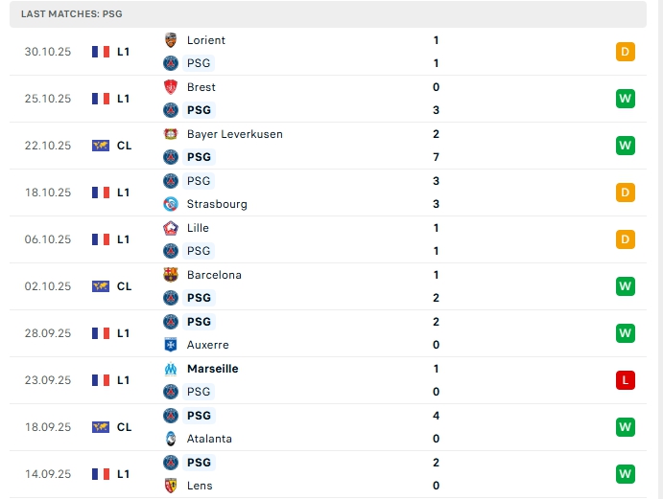Viewport: 663px width, 499px height.
Task: Click the green W badge for Brest match
Action: tap(626, 99)
